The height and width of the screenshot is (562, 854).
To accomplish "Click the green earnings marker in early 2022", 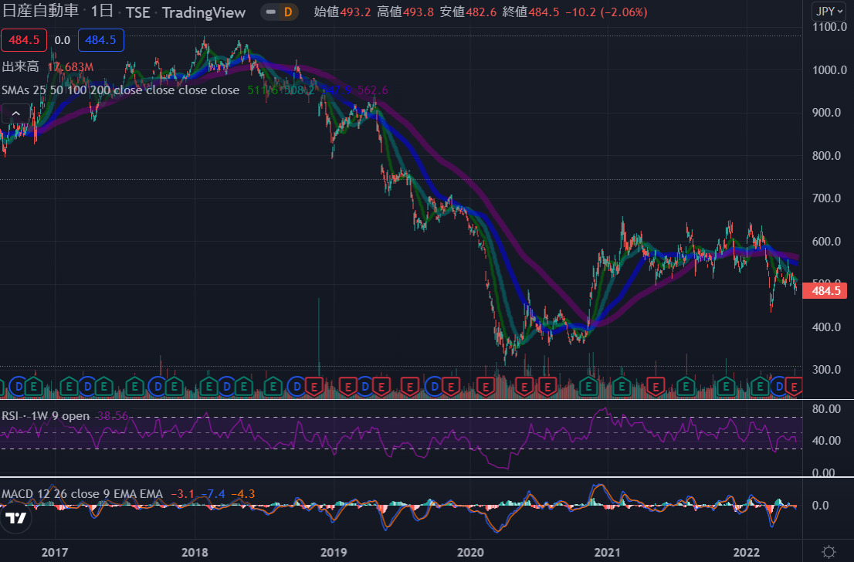I will 760,387.
